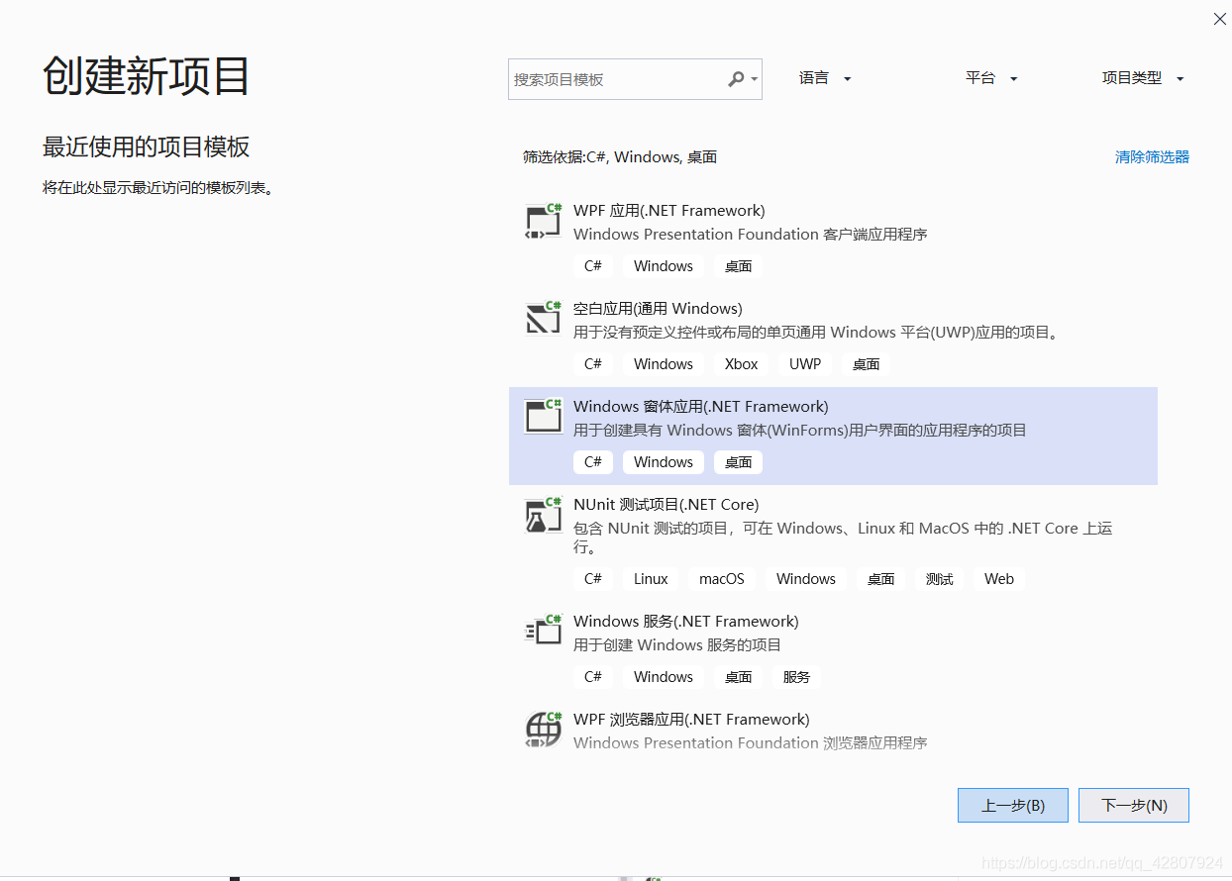The image size is (1232, 881).
Task: Click the 筛选依据:C#, Windows, 桌面 text
Action: [x=620, y=156]
